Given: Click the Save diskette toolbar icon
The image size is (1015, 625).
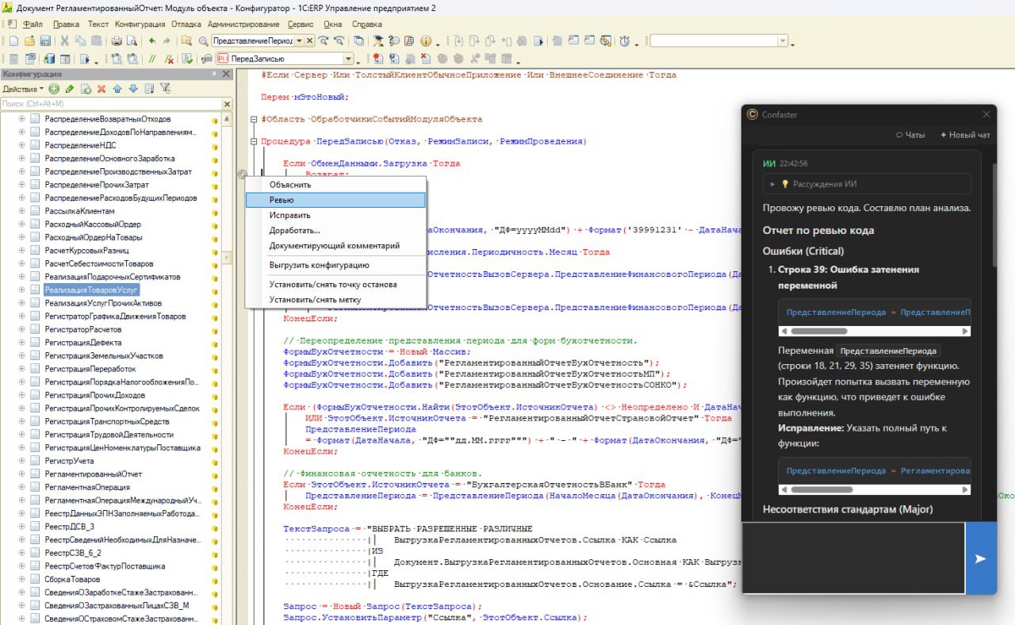Looking at the screenshot, I should (45, 40).
